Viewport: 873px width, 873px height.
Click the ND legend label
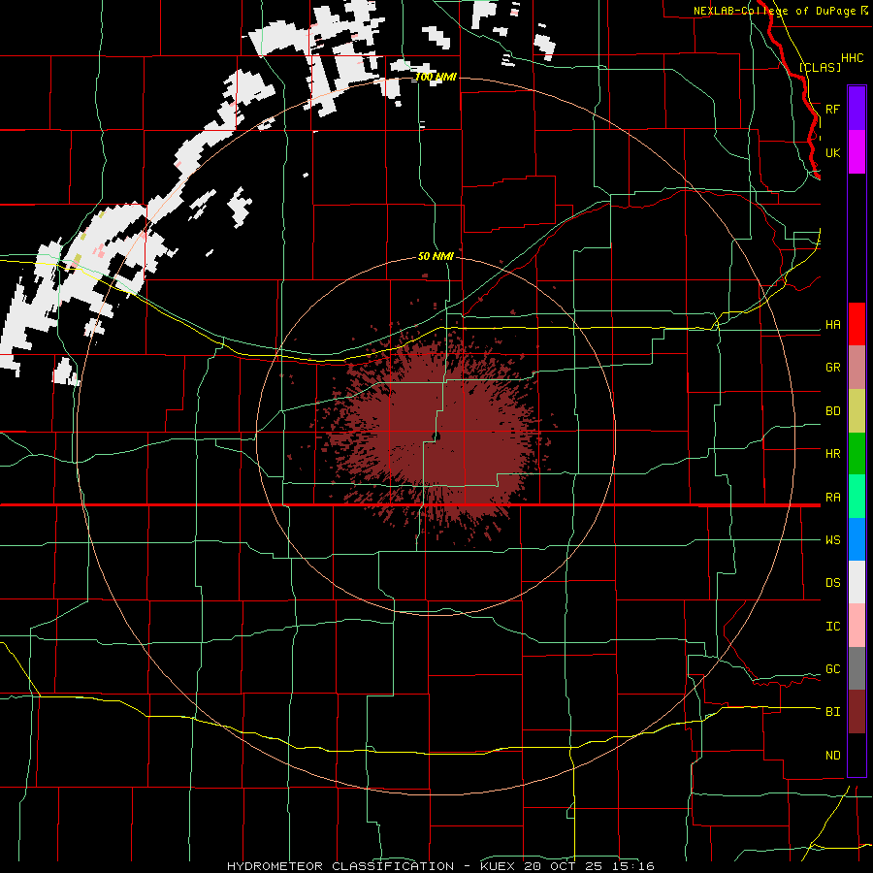coord(832,756)
